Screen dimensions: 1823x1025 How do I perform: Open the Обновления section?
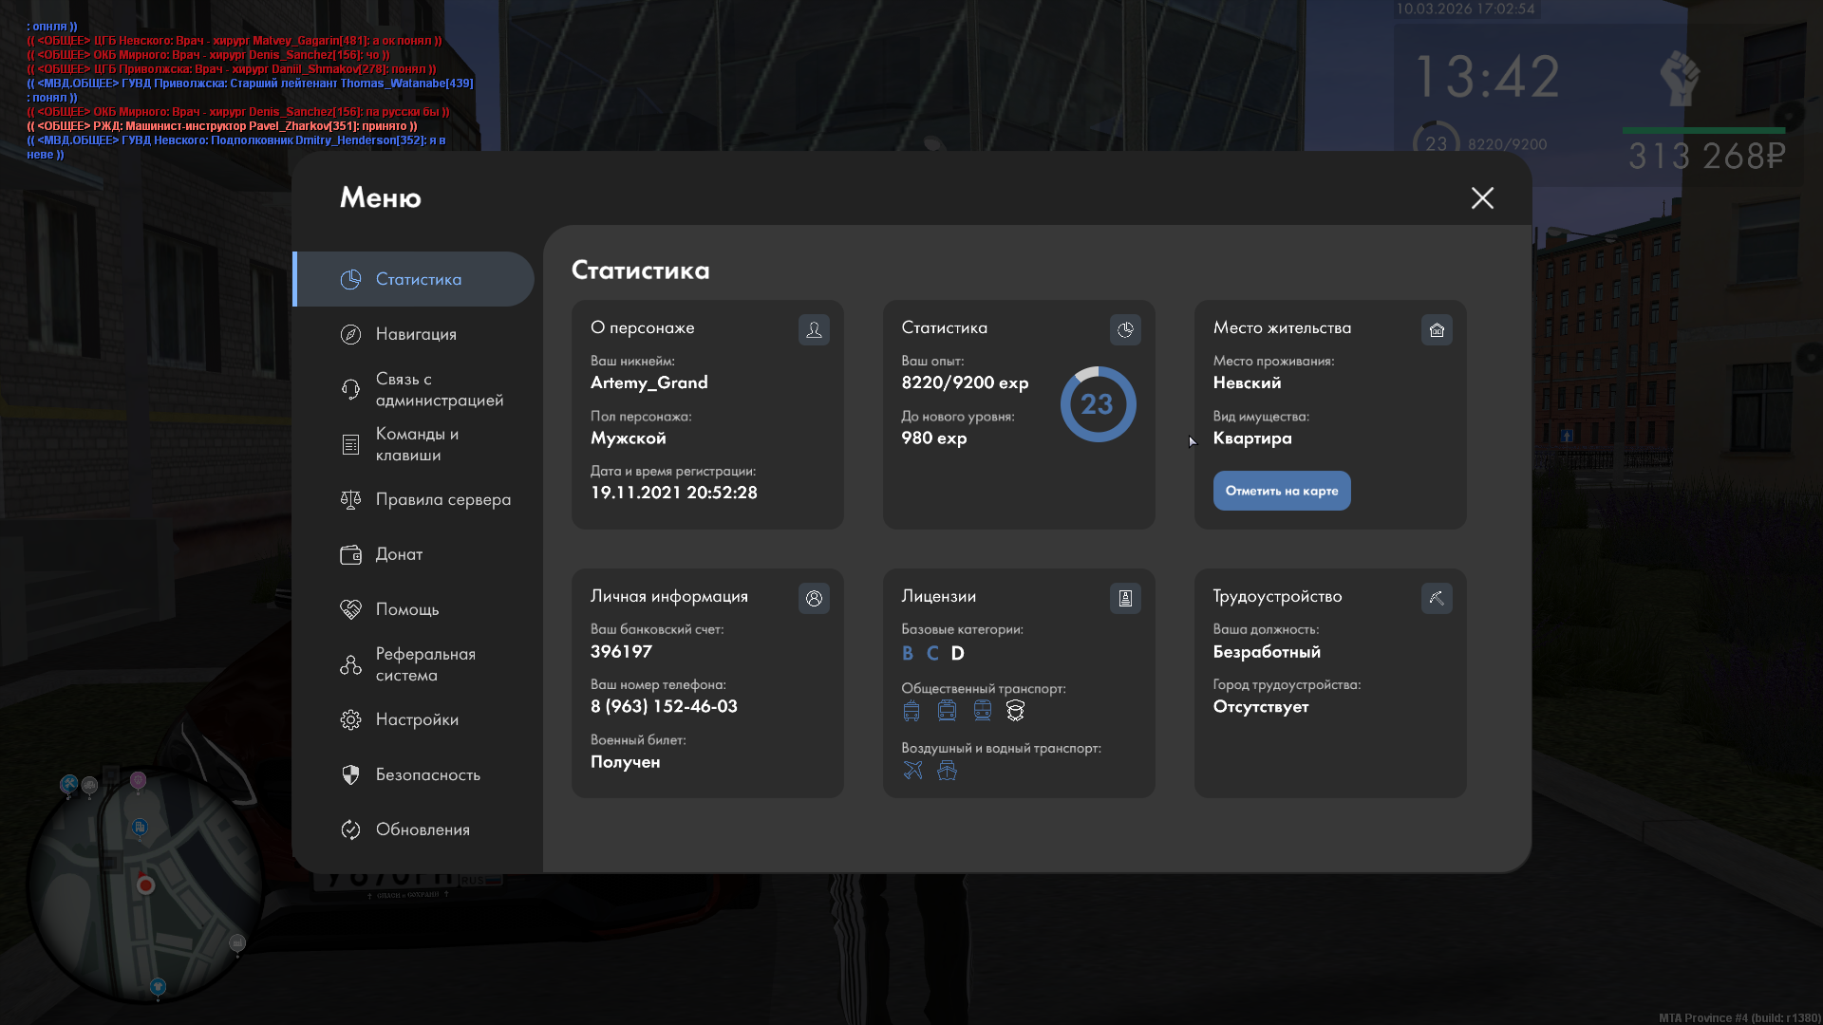tap(422, 829)
